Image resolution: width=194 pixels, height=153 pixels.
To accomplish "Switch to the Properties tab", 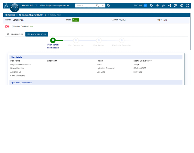I will click(x=15, y=34).
